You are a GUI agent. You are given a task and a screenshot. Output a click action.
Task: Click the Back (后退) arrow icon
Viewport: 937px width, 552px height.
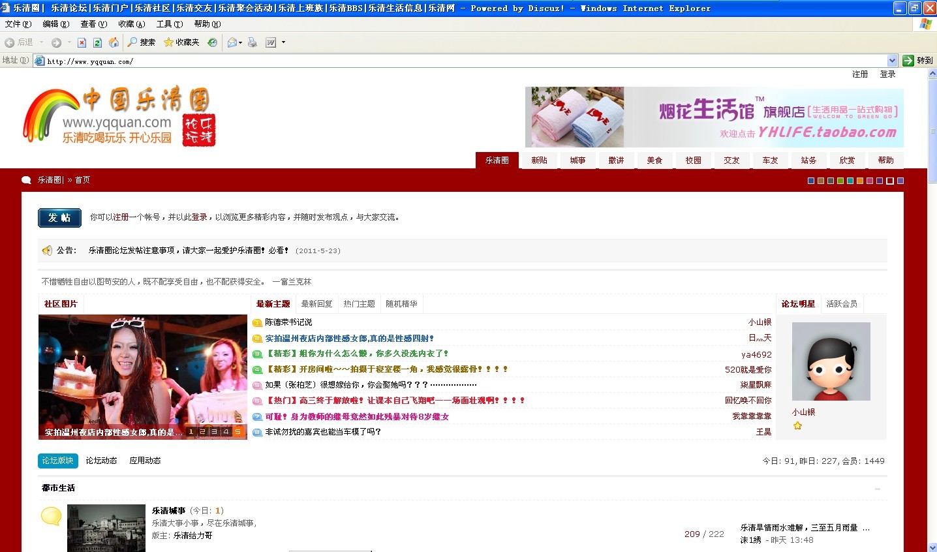(9, 42)
